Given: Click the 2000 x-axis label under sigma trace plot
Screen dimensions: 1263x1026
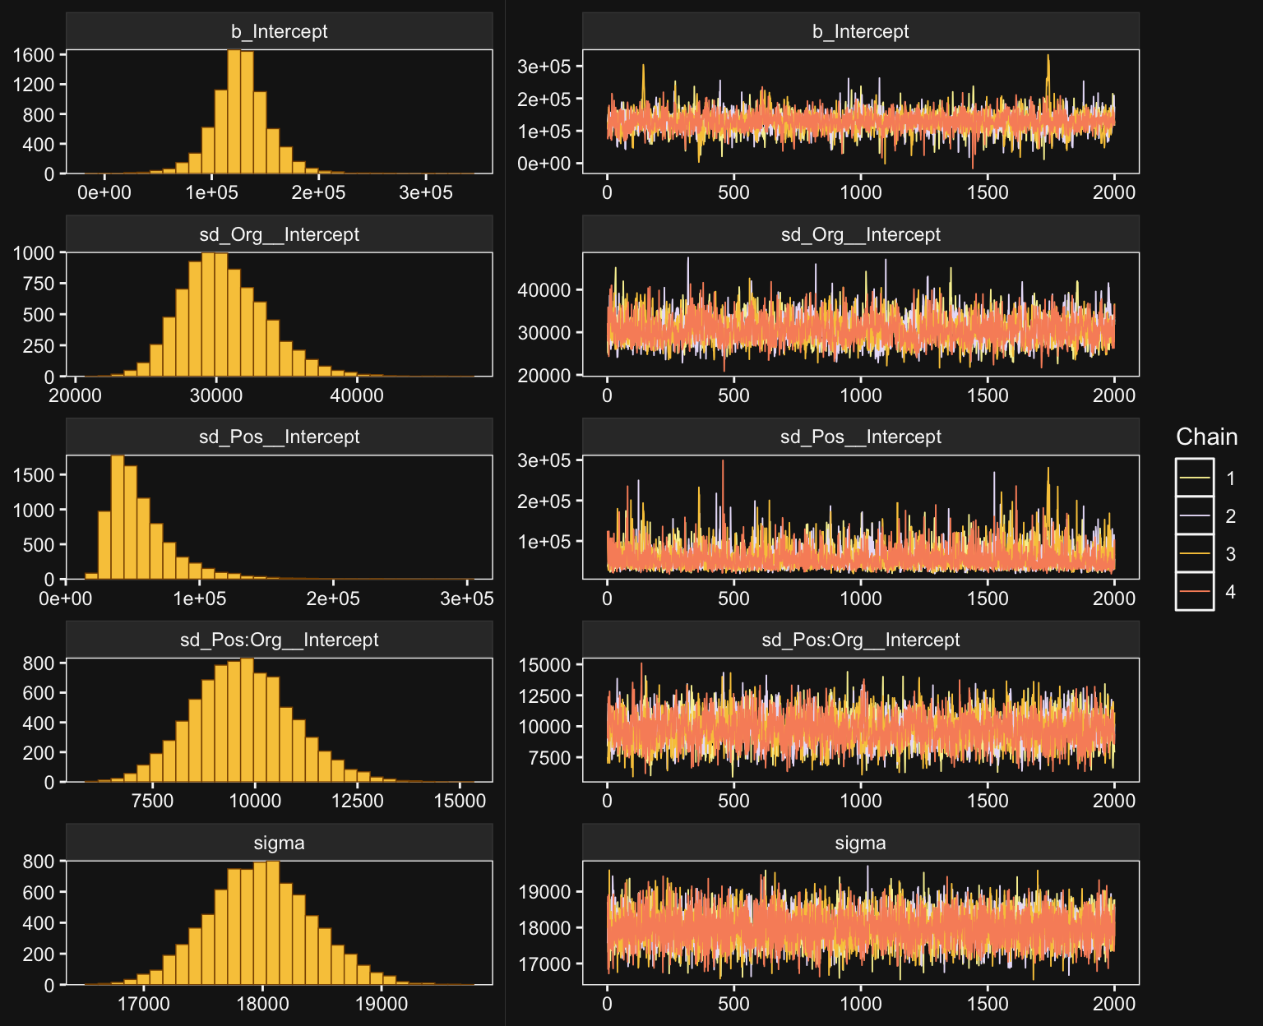Looking at the screenshot, I should pyautogui.click(x=1113, y=1004).
